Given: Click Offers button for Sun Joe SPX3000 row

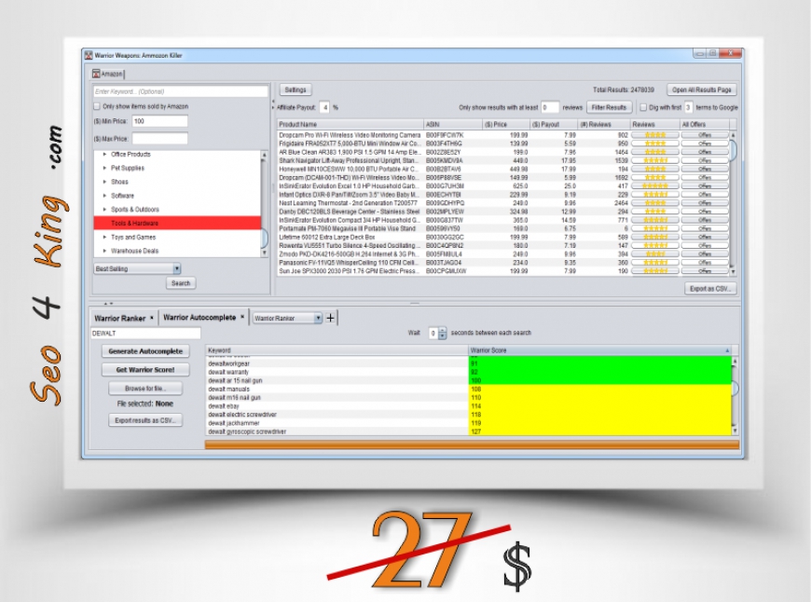Looking at the screenshot, I should pyautogui.click(x=705, y=271).
